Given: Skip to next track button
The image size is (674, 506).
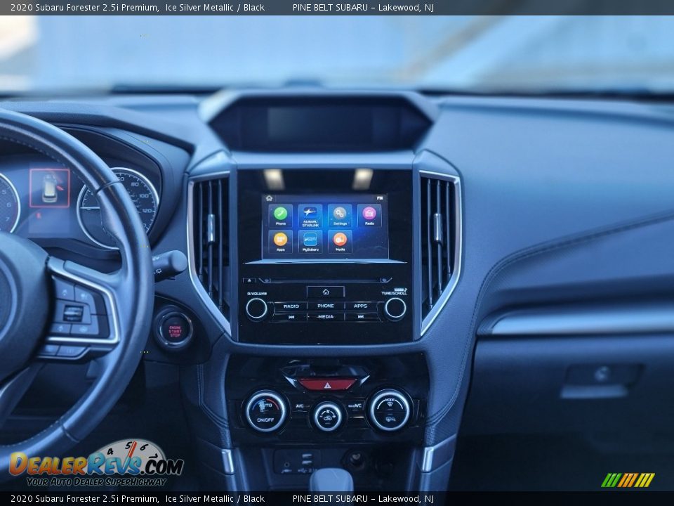Looking at the screenshot, I should click(361, 317).
